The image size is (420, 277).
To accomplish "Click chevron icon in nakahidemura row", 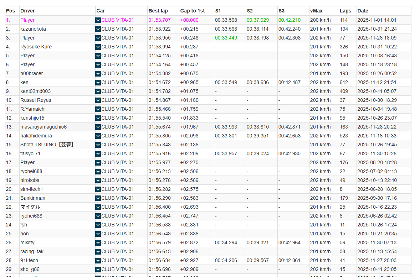I will [x=98, y=136].
